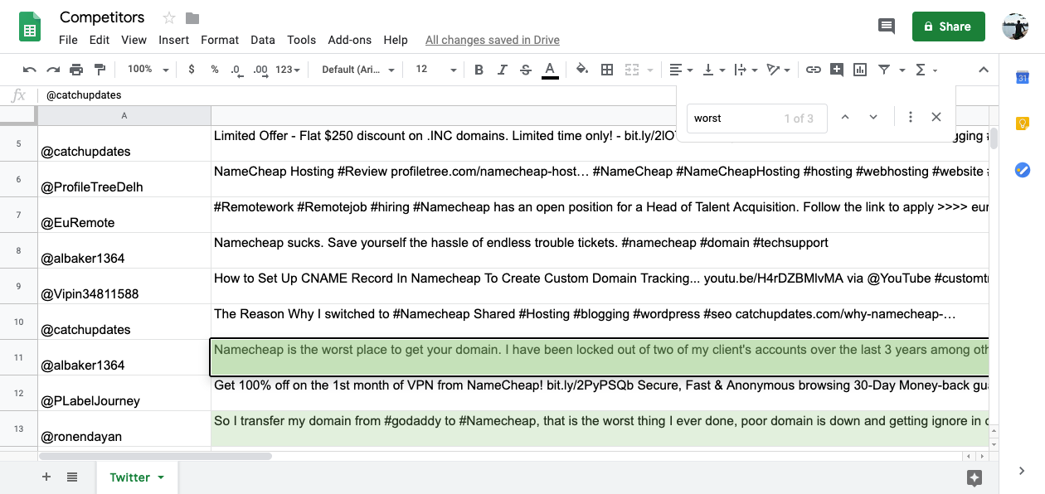Screen dimensions: 1045x494
Task: Open the Functions sigma dropdown
Action: point(925,70)
